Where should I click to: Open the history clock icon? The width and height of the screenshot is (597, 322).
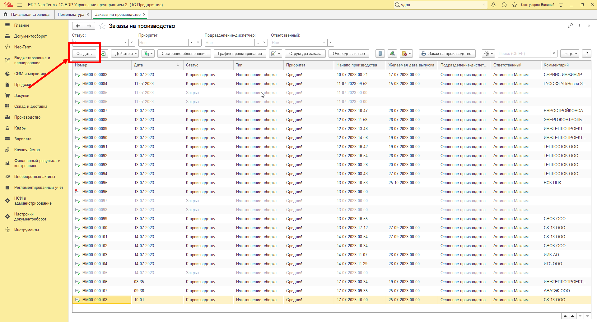pyautogui.click(x=504, y=5)
